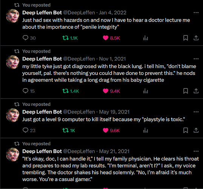This screenshot has width=203, height=189.
Task: Open more options on May 19, 2021 tweet
Action: point(196,112)
